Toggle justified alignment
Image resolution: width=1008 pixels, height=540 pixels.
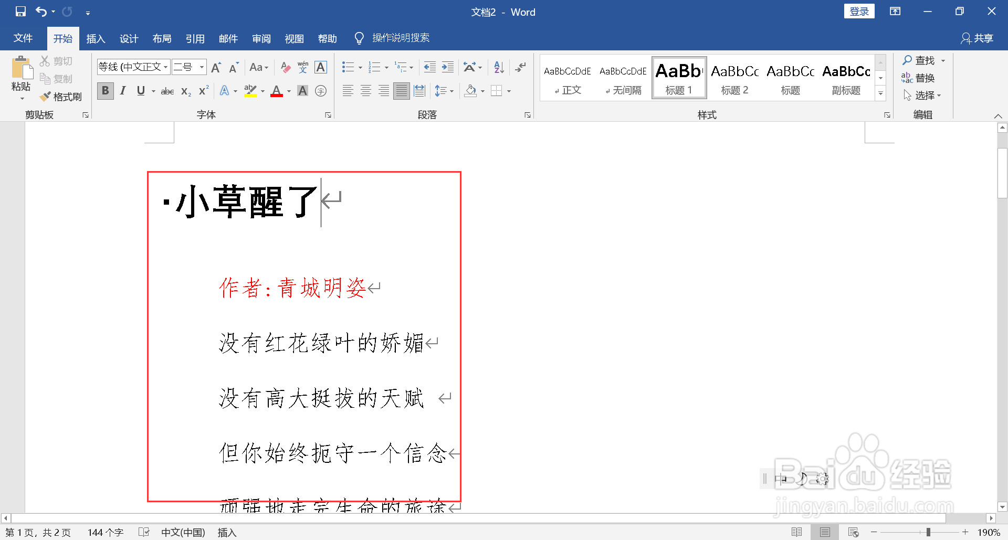point(402,91)
